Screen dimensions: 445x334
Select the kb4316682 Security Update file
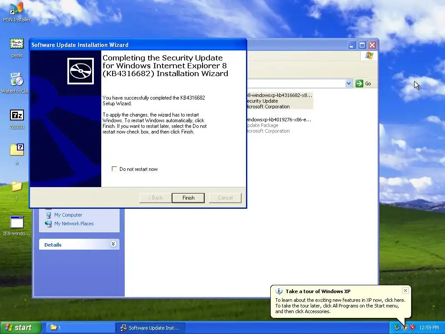coord(280,101)
